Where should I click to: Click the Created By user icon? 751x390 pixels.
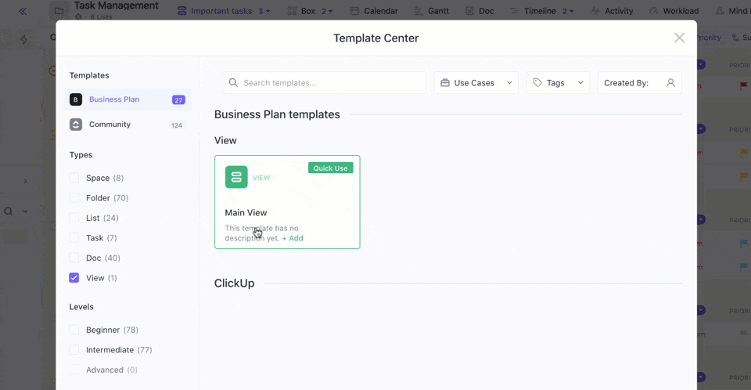pos(670,83)
